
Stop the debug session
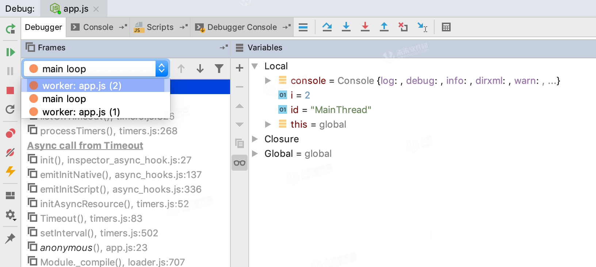tap(10, 90)
